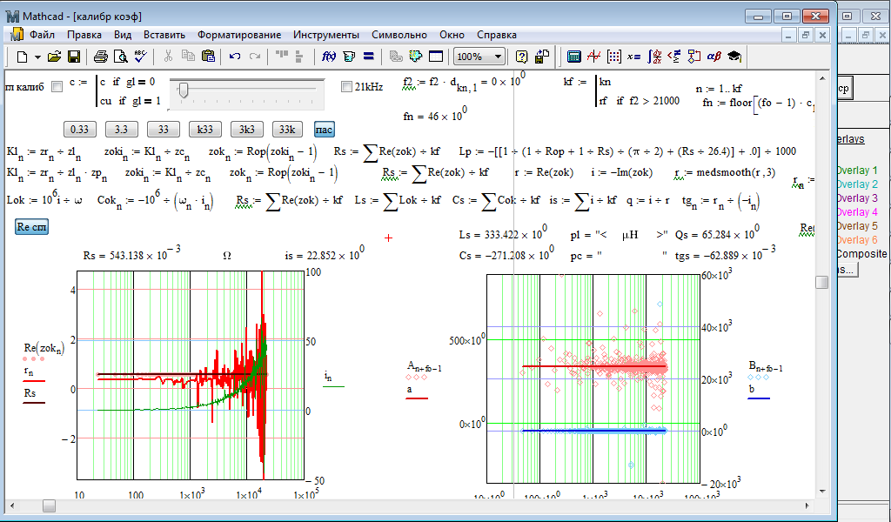Click the Insert Function f(x) icon
The height and width of the screenshot is (522, 891).
(329, 57)
